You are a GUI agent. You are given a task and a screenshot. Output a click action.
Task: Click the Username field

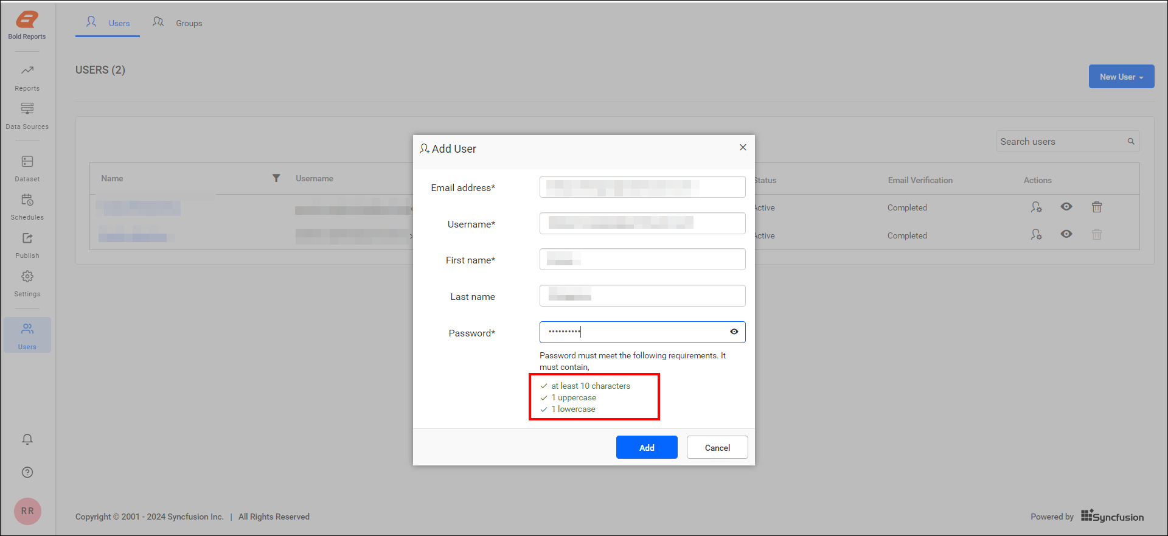pos(642,223)
